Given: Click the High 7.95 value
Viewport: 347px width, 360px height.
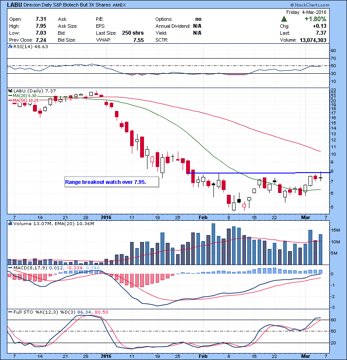Looking at the screenshot, I should tap(41, 26).
